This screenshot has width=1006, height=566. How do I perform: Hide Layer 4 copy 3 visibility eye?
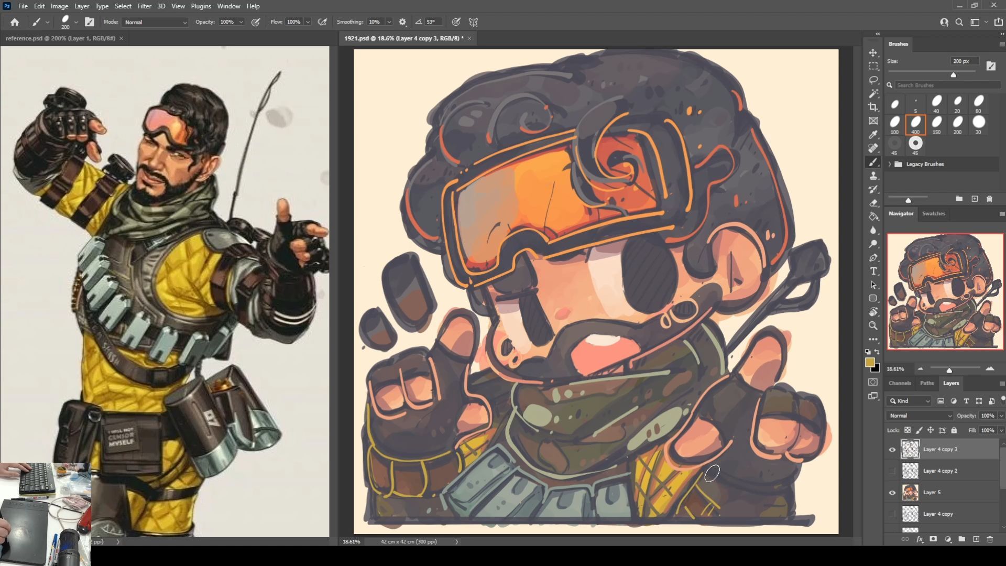[892, 450]
